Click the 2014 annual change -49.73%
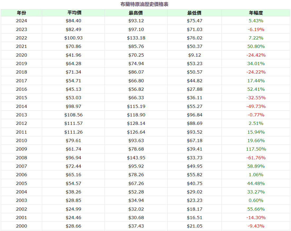Image resolution: width=291 pixels, height=231 pixels. (256, 106)
